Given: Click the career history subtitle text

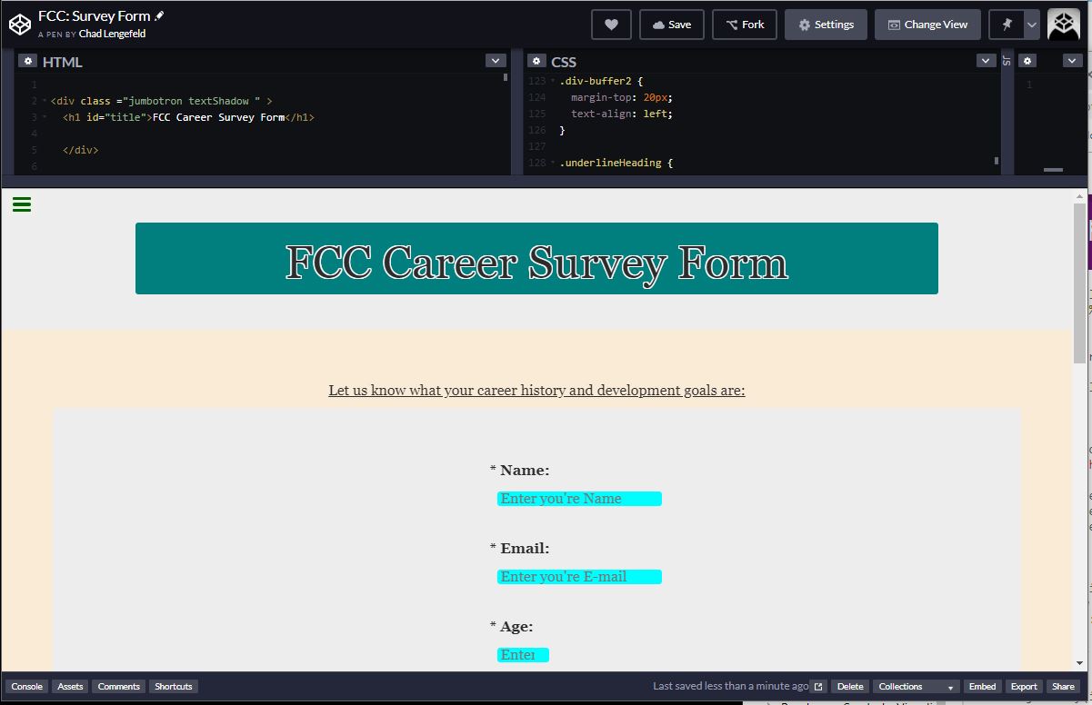Looking at the screenshot, I should [x=536, y=391].
